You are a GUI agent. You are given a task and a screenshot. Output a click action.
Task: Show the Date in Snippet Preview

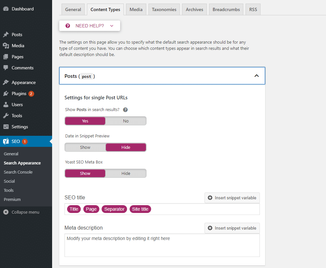click(x=85, y=148)
